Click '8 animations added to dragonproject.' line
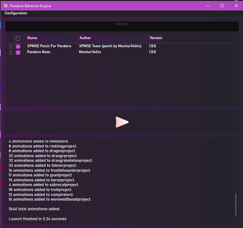The width and height of the screenshot is (243, 228). click(x=42, y=151)
